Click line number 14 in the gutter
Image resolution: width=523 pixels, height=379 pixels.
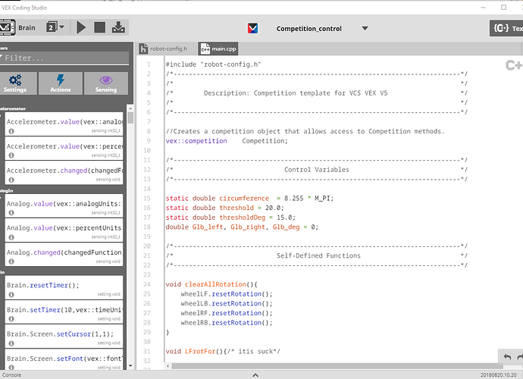[x=147, y=189]
